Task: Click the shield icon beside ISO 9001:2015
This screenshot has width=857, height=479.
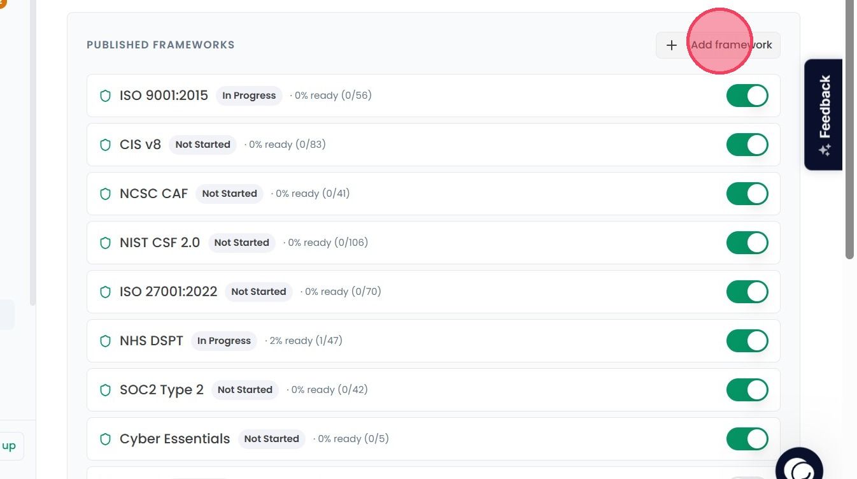Action: coord(106,96)
